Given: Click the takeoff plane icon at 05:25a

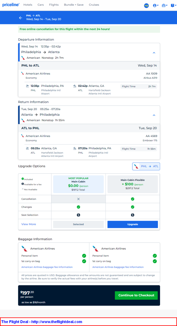Looking at the screenshot, I should 27,148.
